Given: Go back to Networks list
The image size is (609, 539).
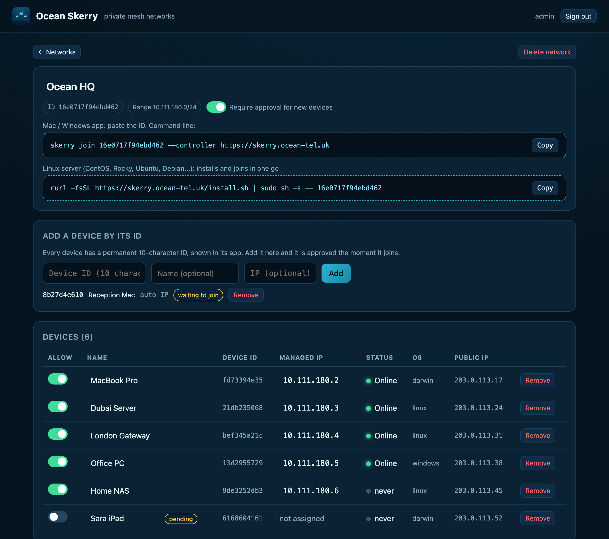Looking at the screenshot, I should click(x=57, y=52).
